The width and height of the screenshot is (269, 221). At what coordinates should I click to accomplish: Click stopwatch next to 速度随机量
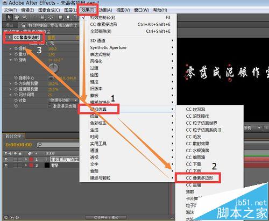tap(16, 89)
